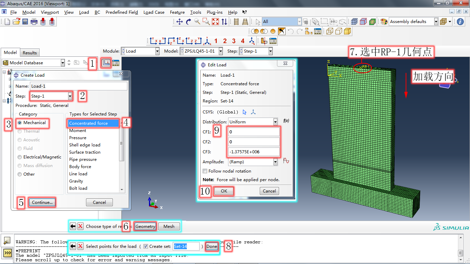Toggle the Follow nodal rotation checkbox
The height and width of the screenshot is (264, 470).
205,171
